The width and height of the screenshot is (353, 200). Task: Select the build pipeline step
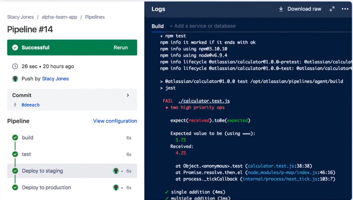pyautogui.click(x=72, y=137)
